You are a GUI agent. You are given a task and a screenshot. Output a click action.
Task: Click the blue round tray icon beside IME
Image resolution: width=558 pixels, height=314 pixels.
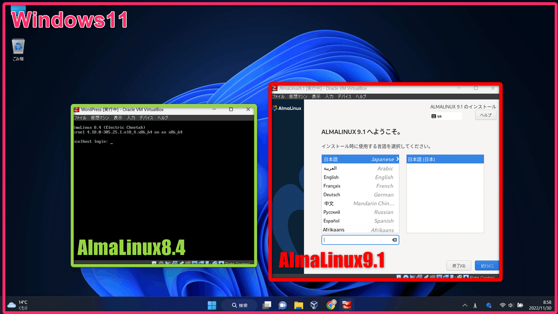pyautogui.click(x=489, y=306)
